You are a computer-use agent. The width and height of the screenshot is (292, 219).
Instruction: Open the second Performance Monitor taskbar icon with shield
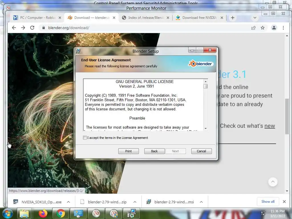click(114, 213)
